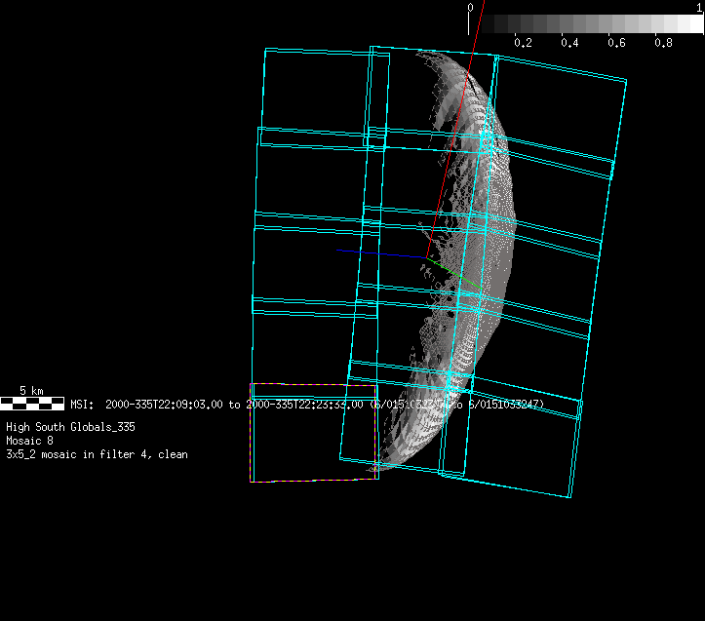Viewport: 705px width, 621px height.
Task: Click the 0.2 tick label on colorbar
Action: pos(523,43)
